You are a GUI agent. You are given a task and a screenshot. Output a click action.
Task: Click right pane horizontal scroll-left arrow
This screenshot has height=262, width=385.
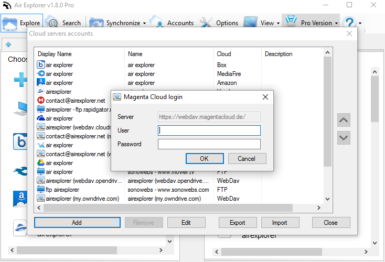tap(217, 252)
